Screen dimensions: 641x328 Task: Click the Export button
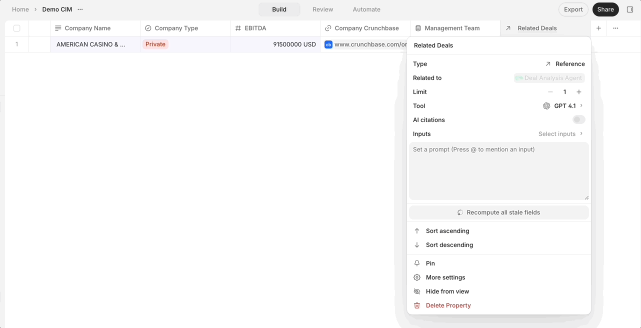tap(573, 9)
